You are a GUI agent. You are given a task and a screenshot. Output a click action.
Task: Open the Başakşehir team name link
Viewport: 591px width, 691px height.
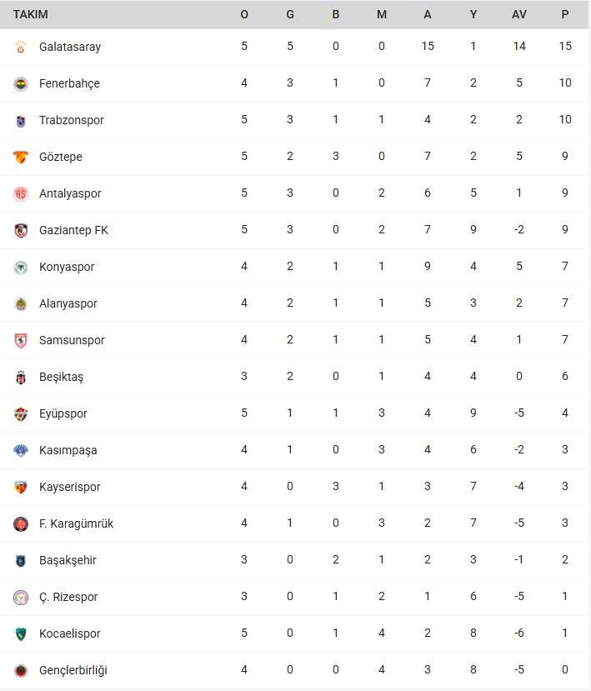click(x=68, y=560)
